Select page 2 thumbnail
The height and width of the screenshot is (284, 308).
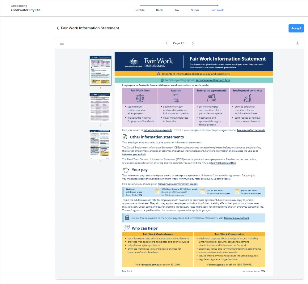[x=100, y=108]
